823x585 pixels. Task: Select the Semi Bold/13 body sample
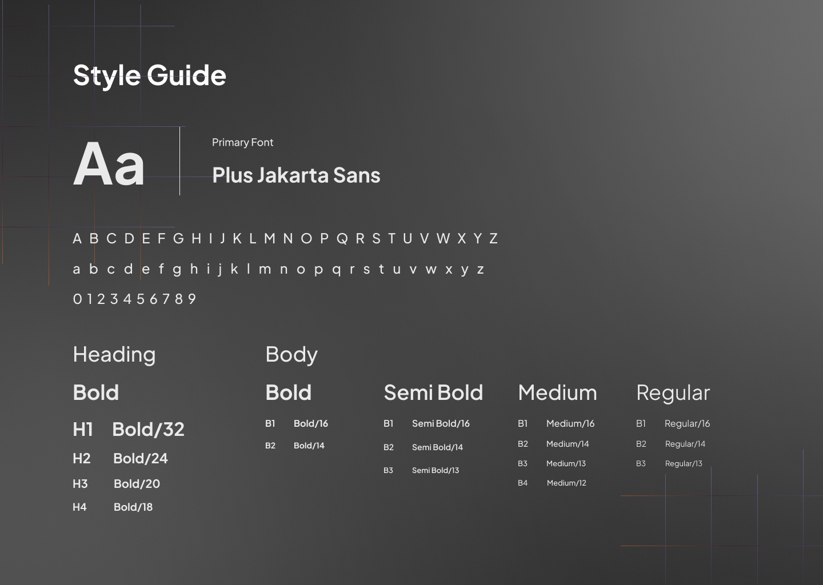point(436,470)
